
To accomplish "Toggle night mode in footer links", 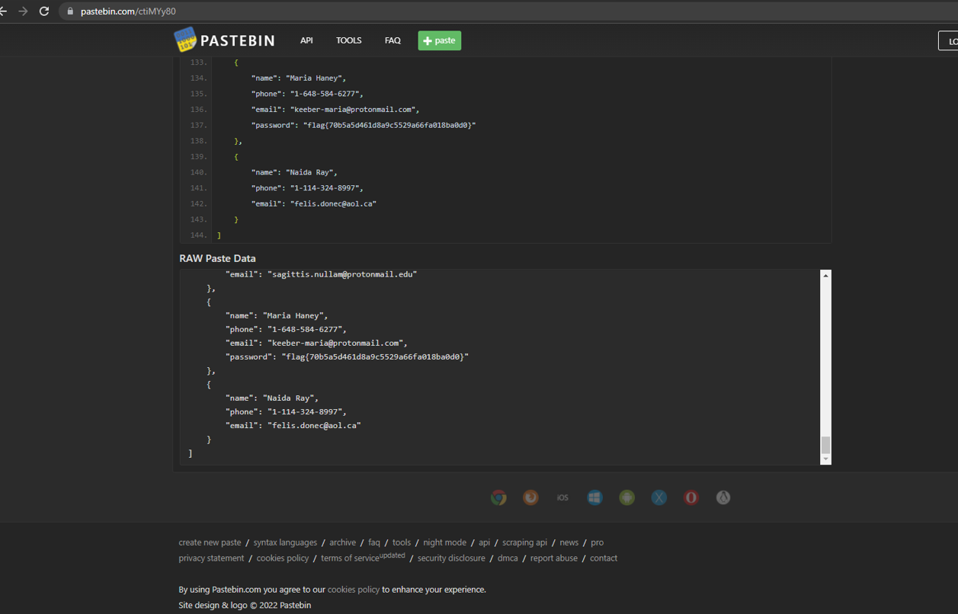I will pos(444,542).
